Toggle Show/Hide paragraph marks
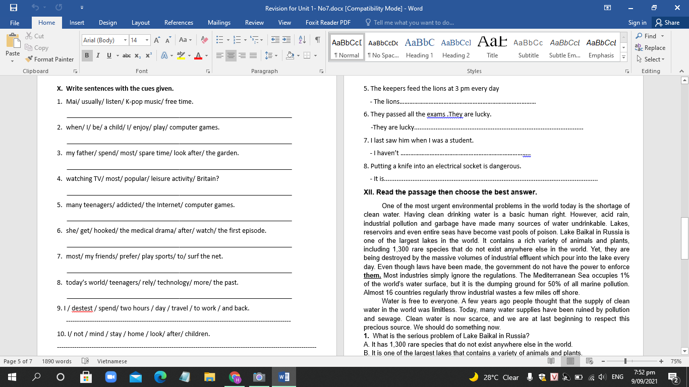Screen dimensions: 689x387 pos(317,40)
